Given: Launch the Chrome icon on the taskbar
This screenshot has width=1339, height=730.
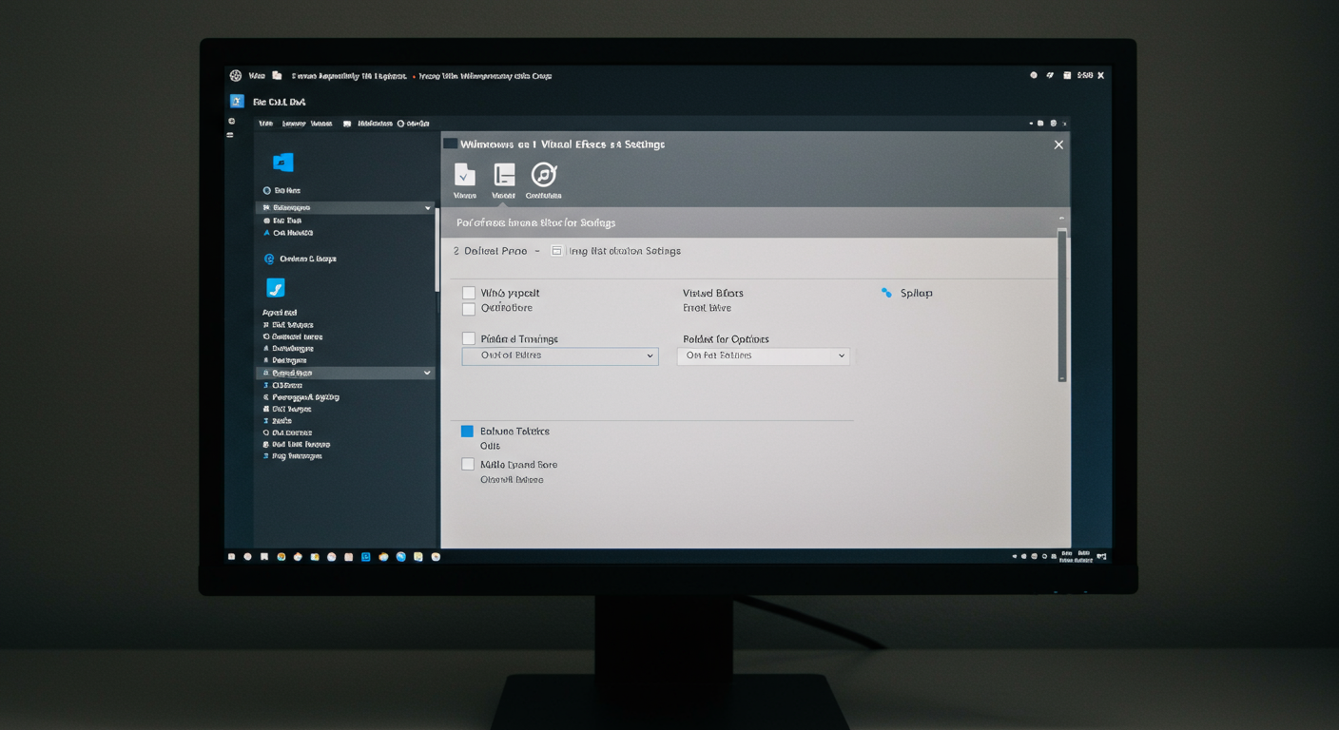Looking at the screenshot, I should [x=281, y=557].
